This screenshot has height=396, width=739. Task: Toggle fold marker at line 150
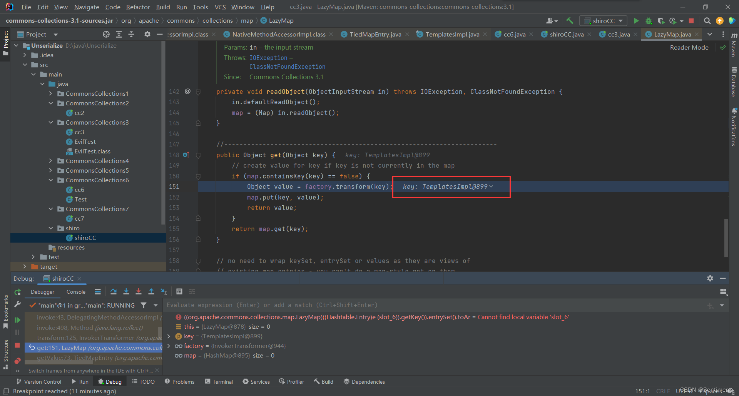point(198,176)
